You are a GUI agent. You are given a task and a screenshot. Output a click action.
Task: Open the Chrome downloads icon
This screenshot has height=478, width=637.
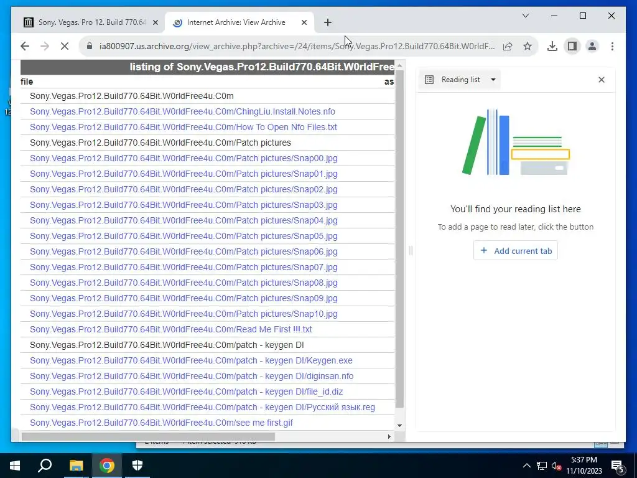552,46
